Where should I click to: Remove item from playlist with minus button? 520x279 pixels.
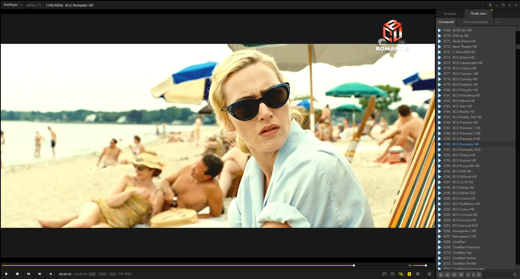[x=473, y=275]
